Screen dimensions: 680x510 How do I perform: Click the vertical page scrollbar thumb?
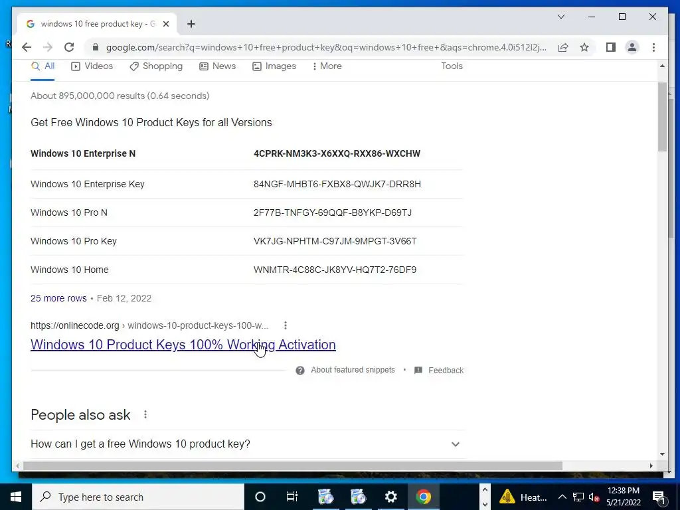[x=662, y=117]
